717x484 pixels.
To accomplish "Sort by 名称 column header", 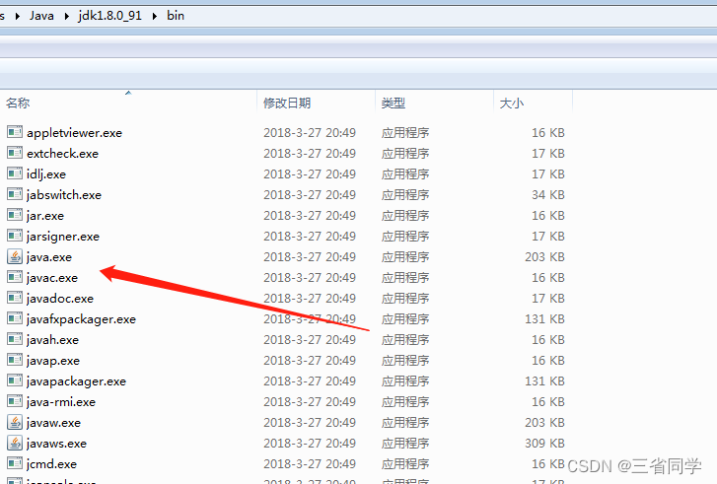I will click(x=18, y=103).
